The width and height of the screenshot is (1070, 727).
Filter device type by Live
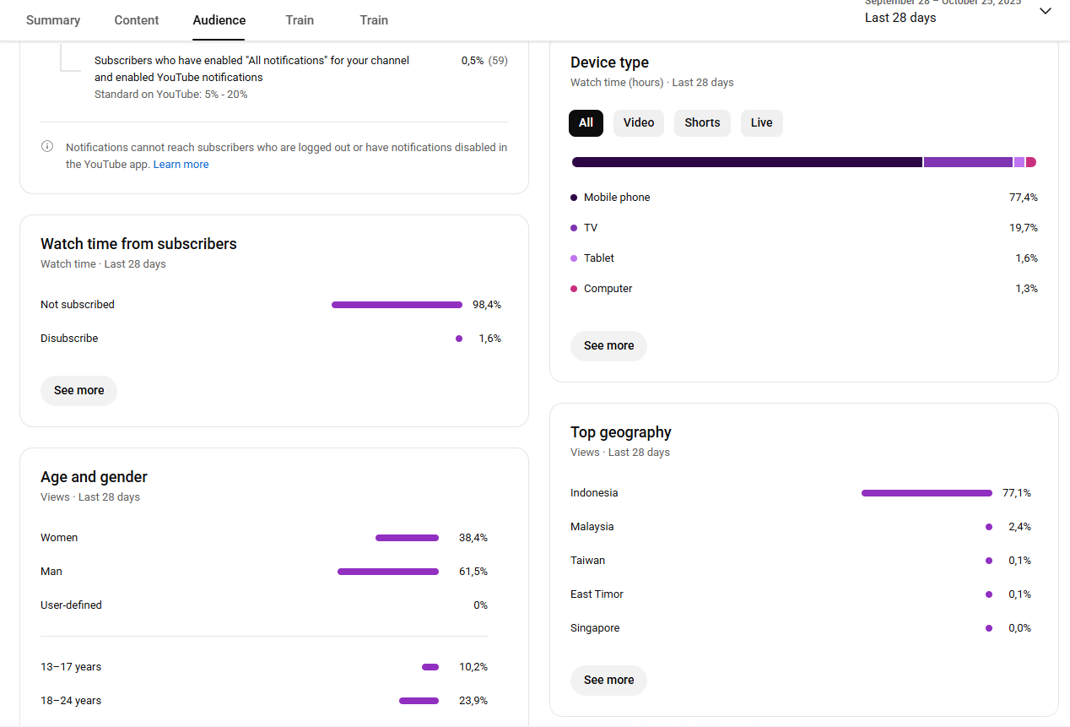(761, 123)
